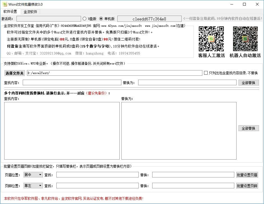Viewport: 264px width, 204px height.
Task: Click the WeChat ID hangzhong text
Action: click(95, 53)
